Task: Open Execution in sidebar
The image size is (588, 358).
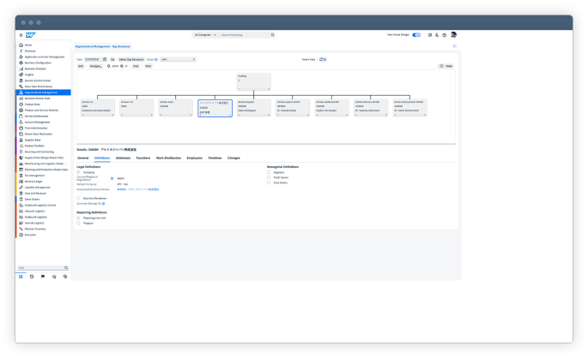Action: [30, 235]
